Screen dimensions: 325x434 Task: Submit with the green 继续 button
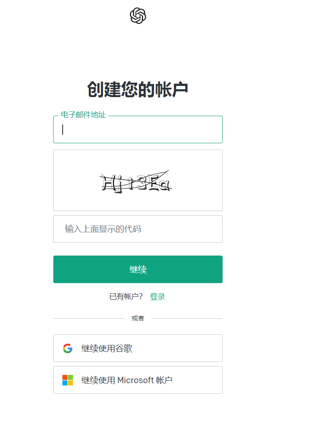click(x=138, y=269)
